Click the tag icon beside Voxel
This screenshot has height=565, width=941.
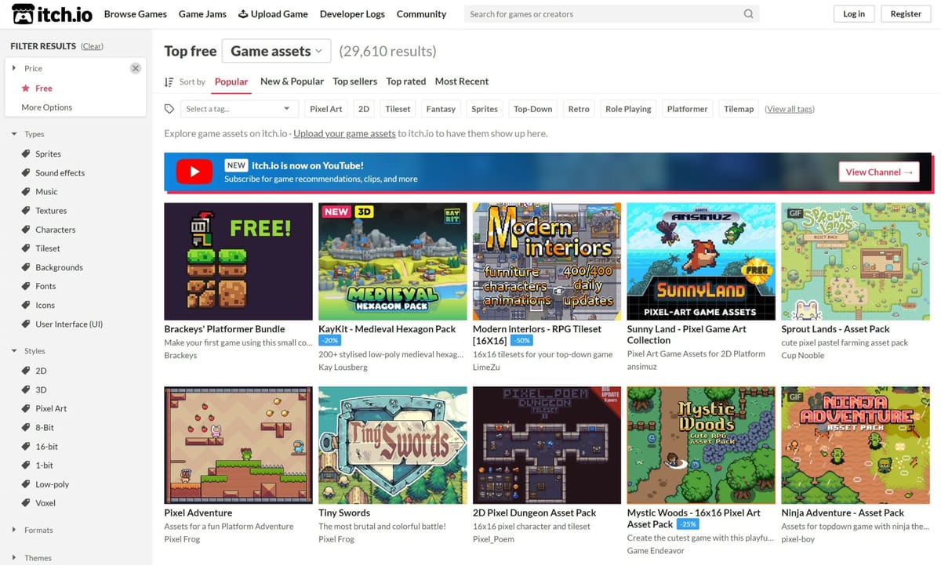[x=26, y=503]
